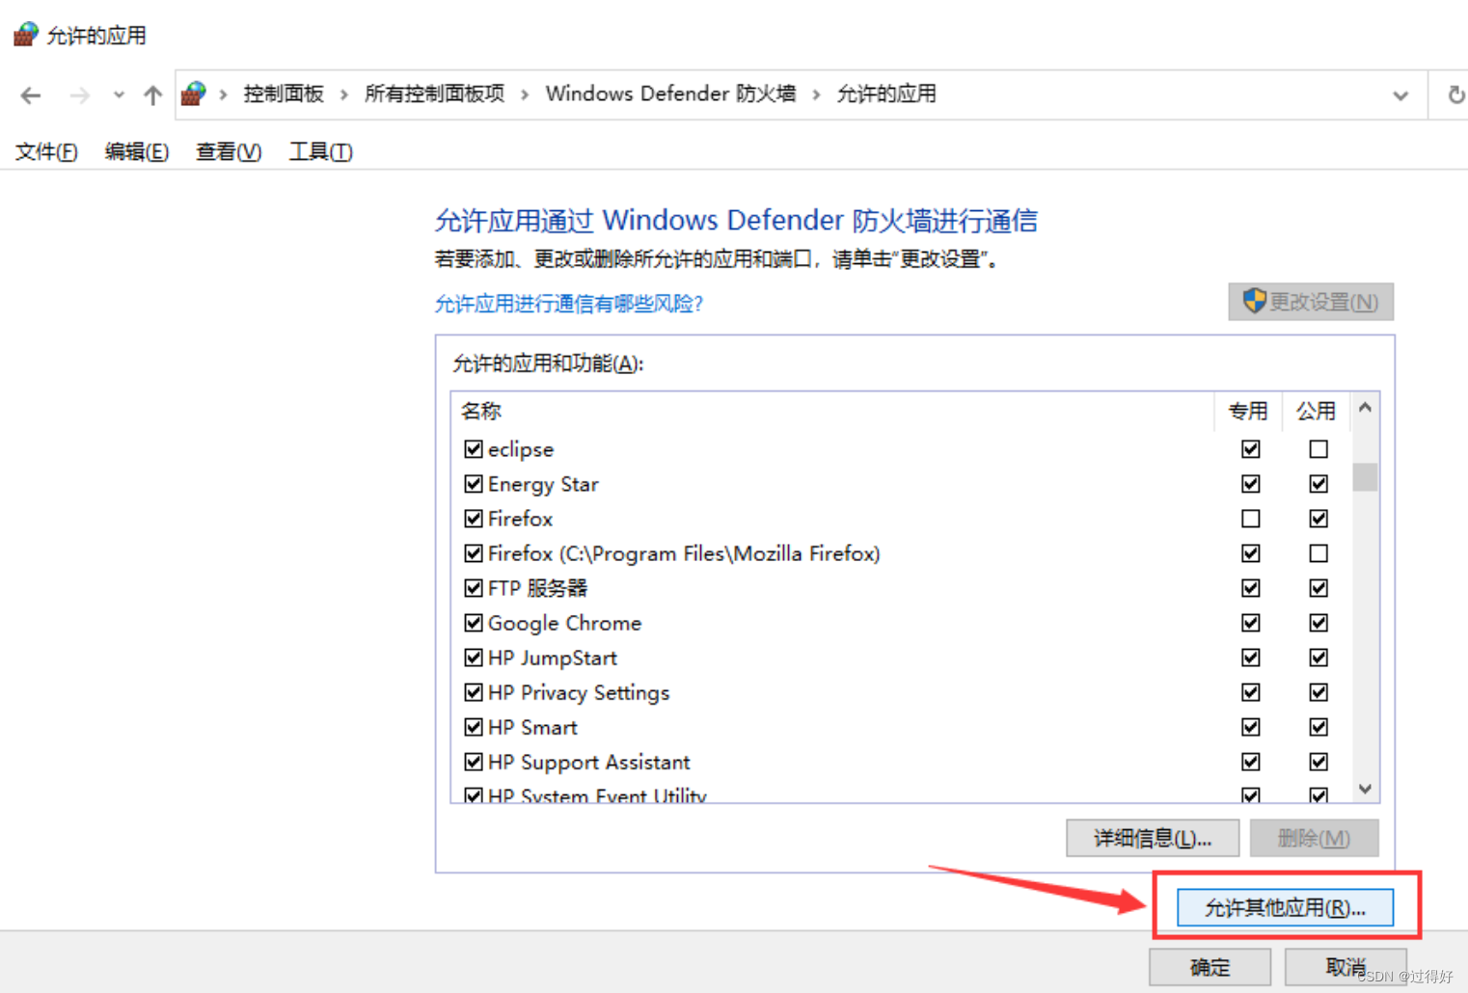Select the HP Support Assistant row text
The height and width of the screenshot is (993, 1468).
click(589, 762)
